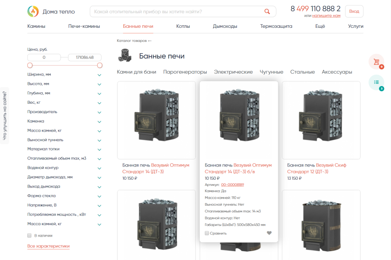Open the Все характеристики link
The height and width of the screenshot is (260, 391).
pyautogui.click(x=48, y=246)
